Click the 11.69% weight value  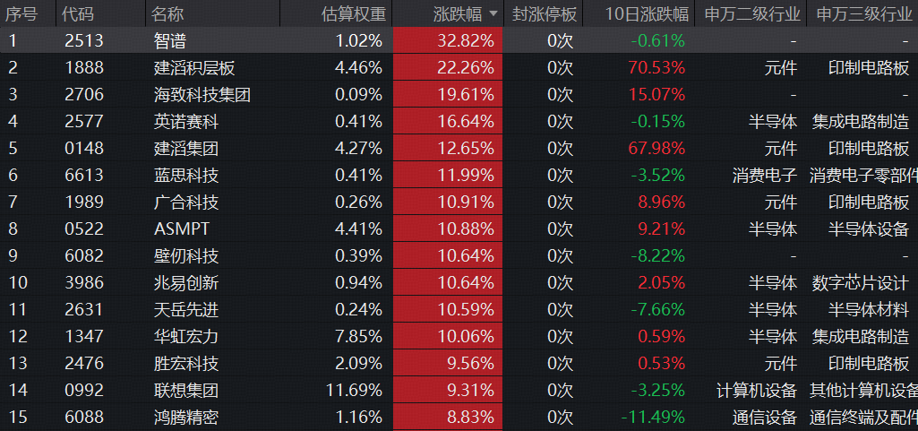pyautogui.click(x=354, y=390)
